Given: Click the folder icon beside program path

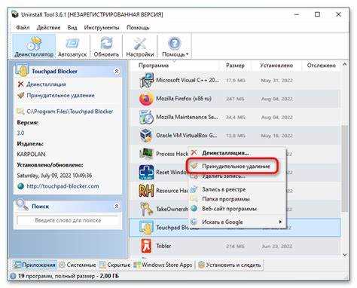Looking at the screenshot, I should [x=20, y=112].
